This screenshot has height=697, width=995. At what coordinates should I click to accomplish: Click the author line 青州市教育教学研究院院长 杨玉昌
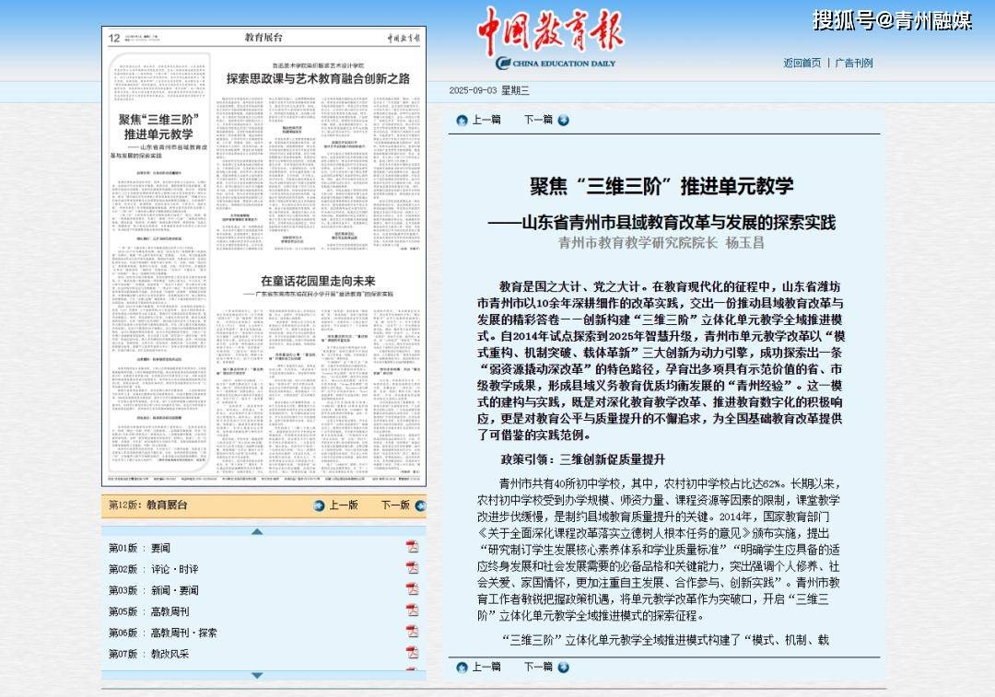click(661, 242)
